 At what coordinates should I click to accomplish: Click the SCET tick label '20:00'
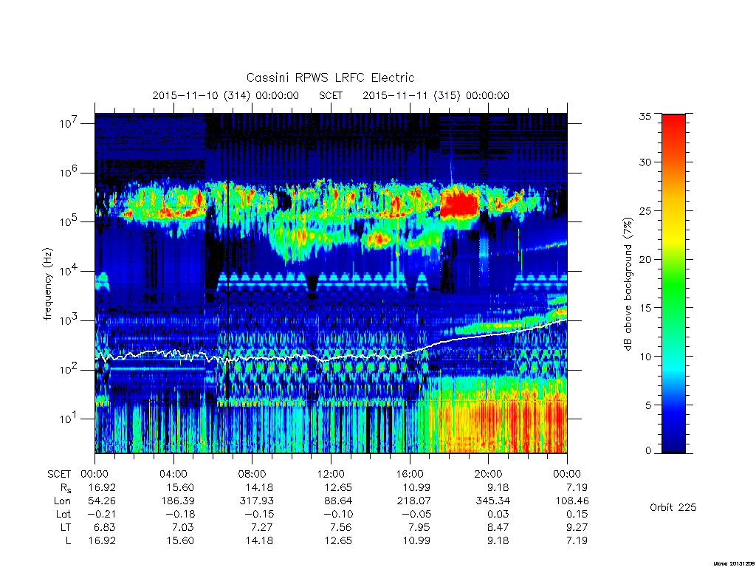(489, 474)
